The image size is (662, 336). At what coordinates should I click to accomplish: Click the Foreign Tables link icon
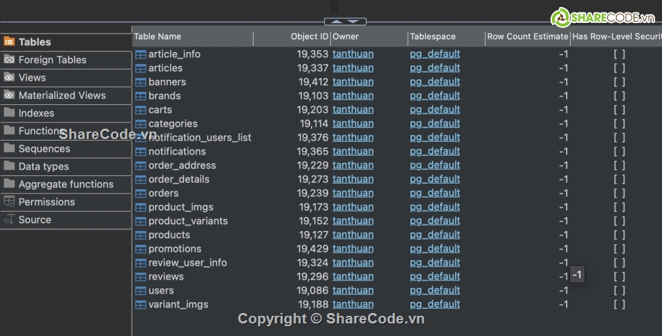coord(9,59)
